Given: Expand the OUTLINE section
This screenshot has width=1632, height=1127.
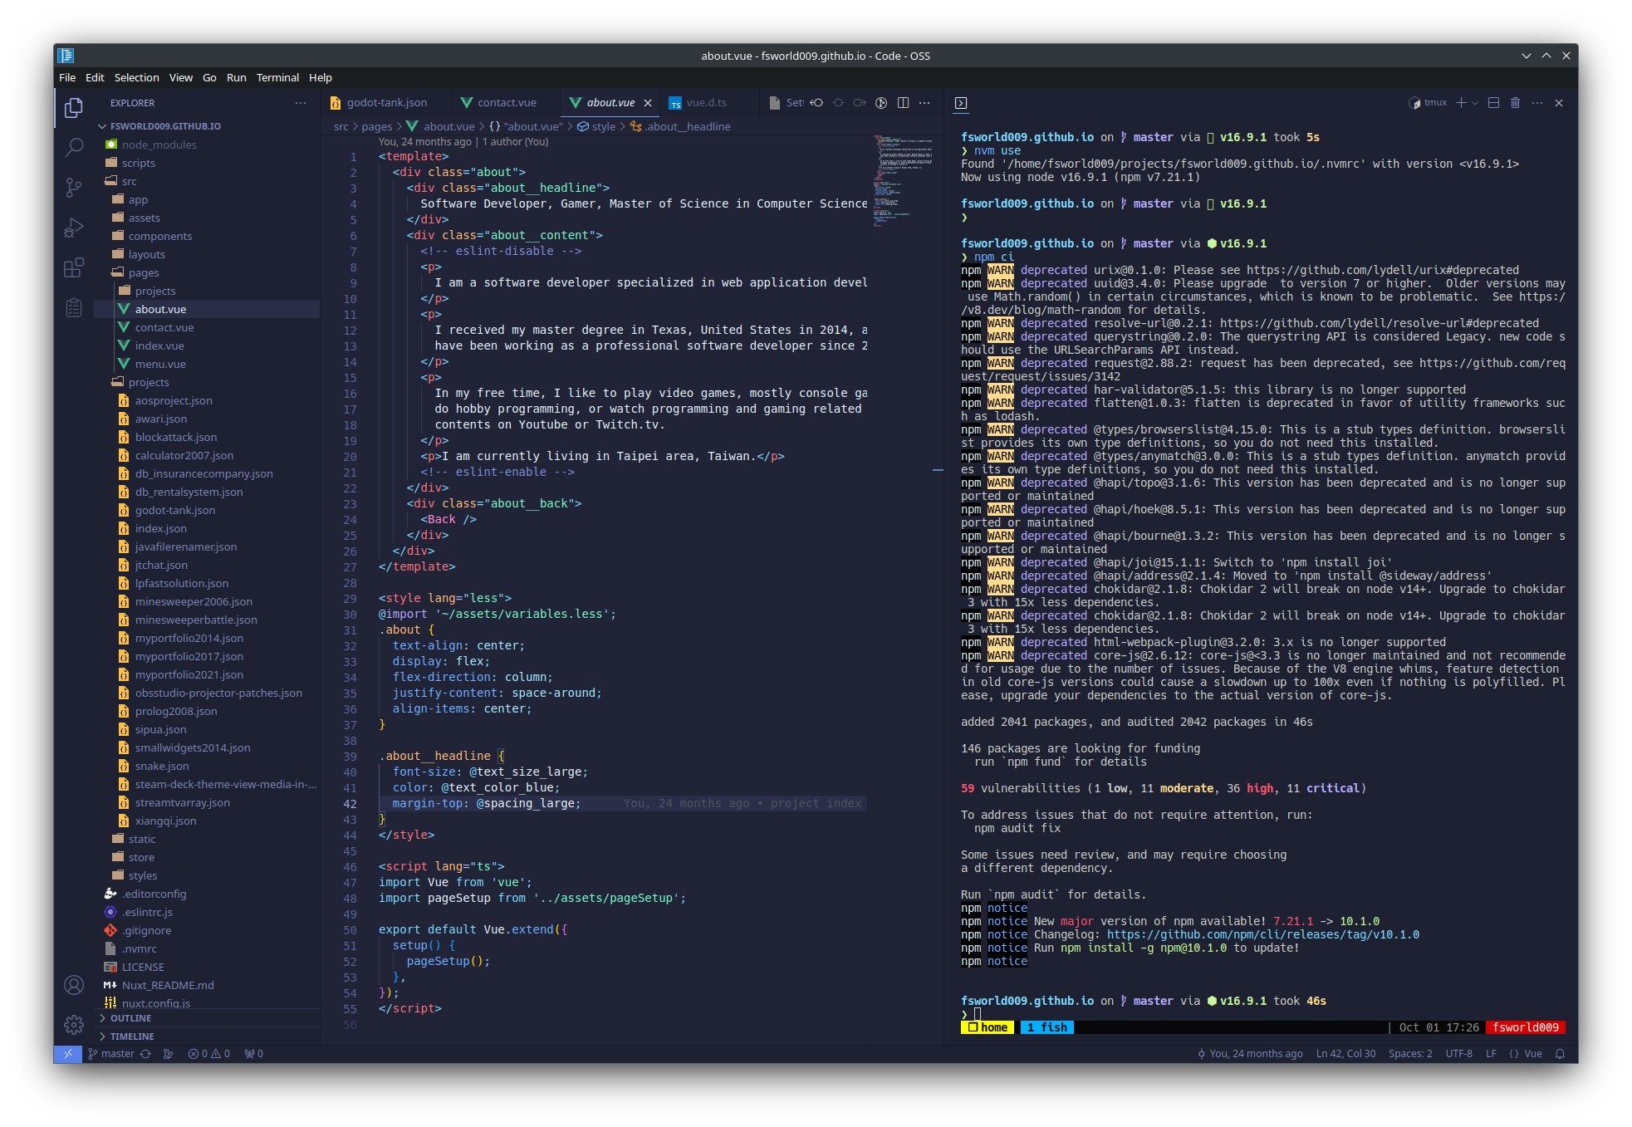Looking at the screenshot, I should [130, 1018].
